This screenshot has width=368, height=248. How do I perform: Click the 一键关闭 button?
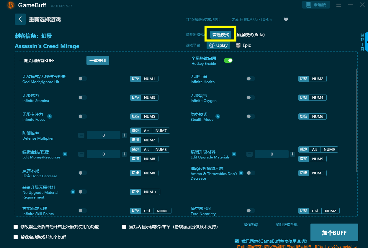(98, 60)
